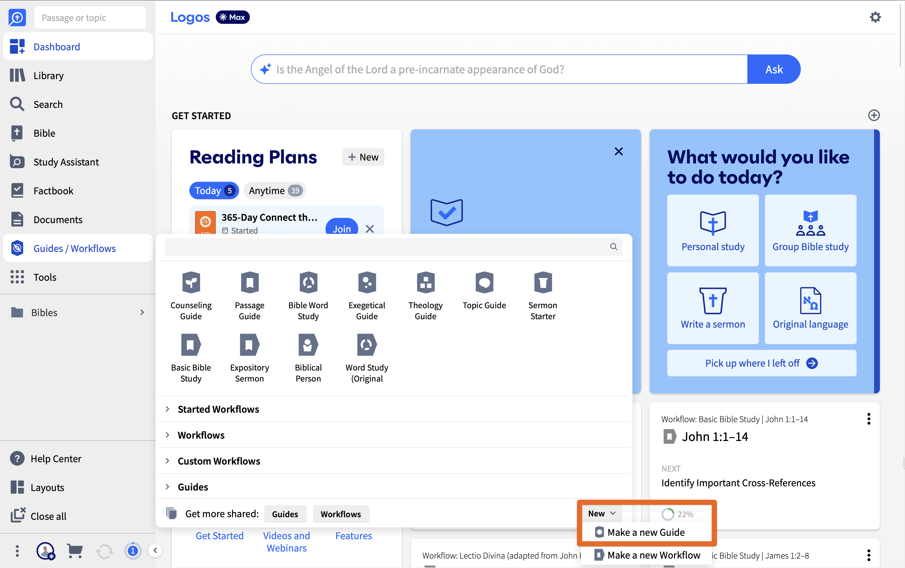Open options menu for John 1:1–14 workflow
905x568 pixels.
[869, 419]
